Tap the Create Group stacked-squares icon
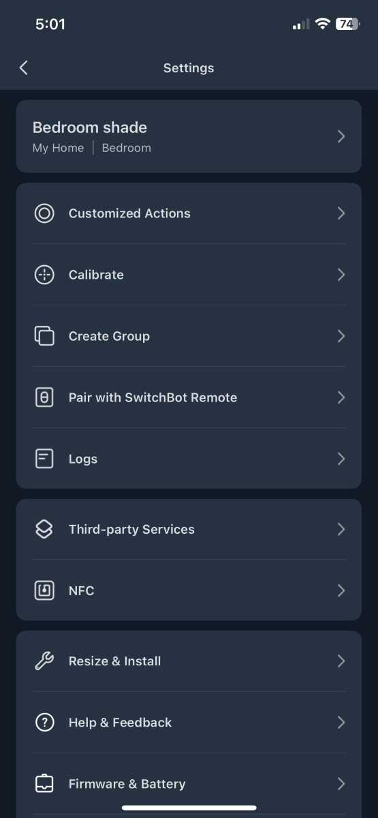Image resolution: width=378 pixels, height=818 pixels. tap(44, 336)
